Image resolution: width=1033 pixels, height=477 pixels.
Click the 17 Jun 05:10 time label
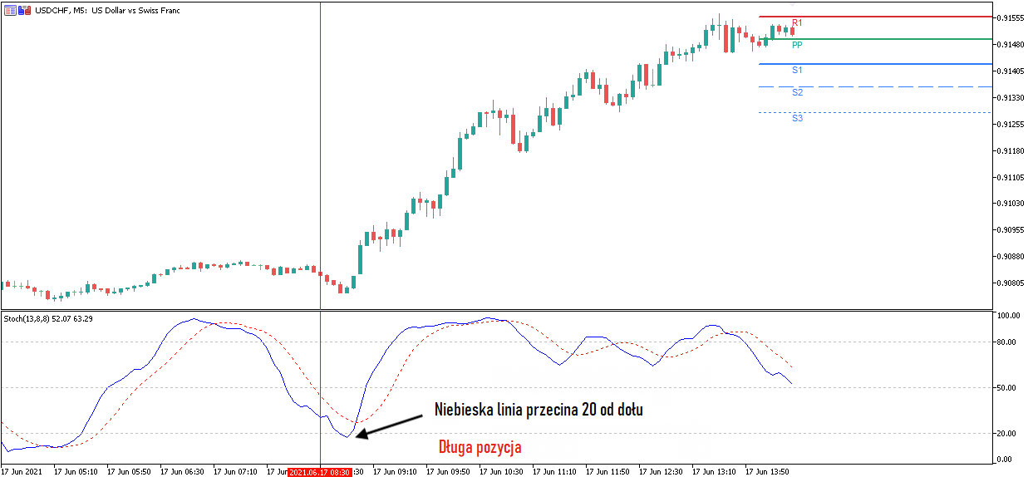[x=75, y=471]
